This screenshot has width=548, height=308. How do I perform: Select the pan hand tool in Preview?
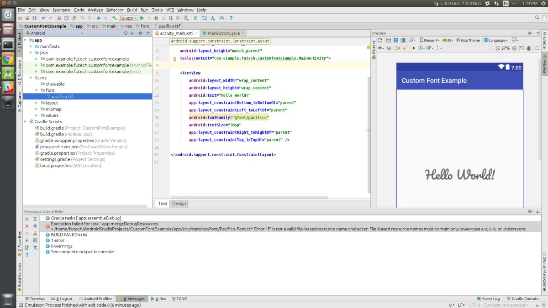[529, 48]
